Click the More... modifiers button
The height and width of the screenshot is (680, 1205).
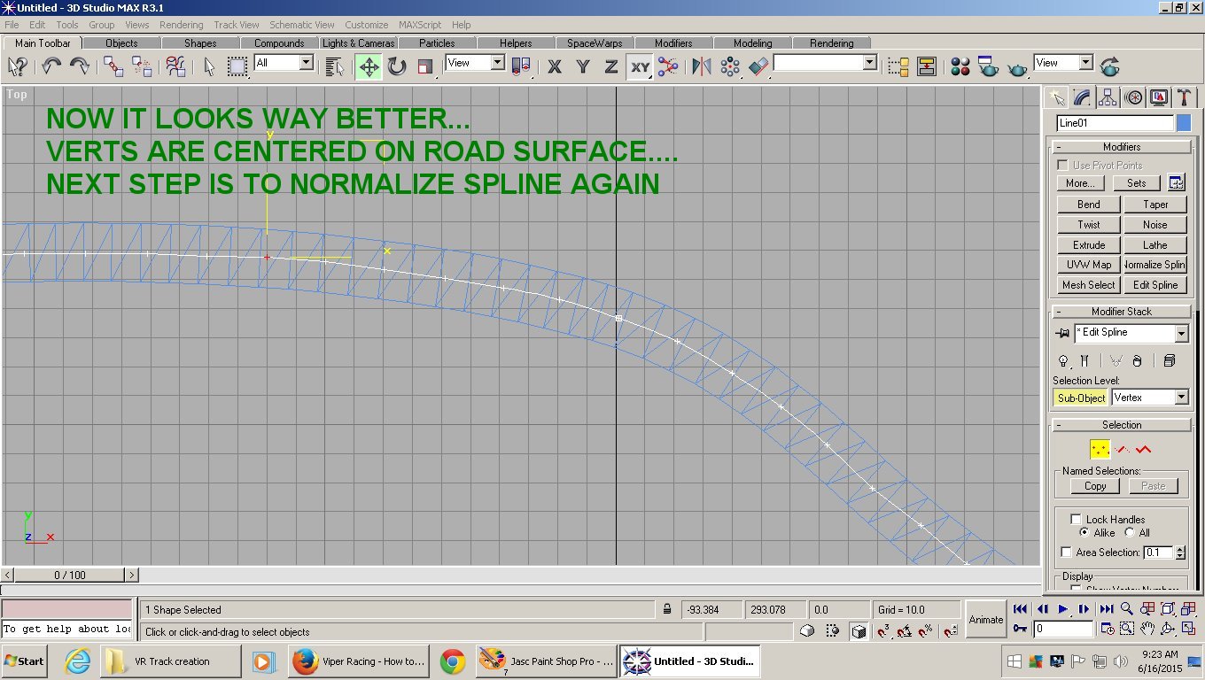tap(1080, 183)
